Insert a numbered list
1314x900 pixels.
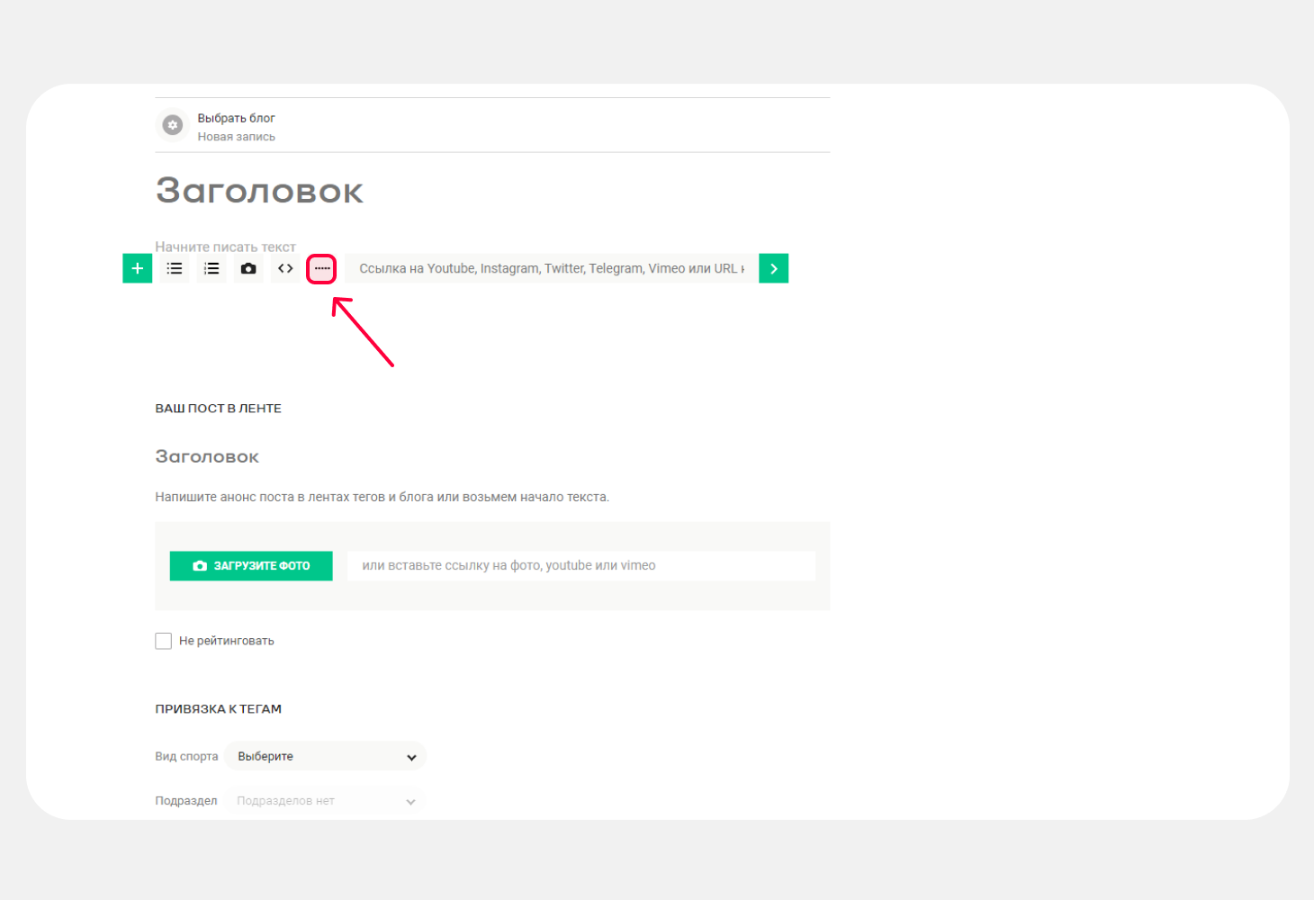[x=211, y=268]
